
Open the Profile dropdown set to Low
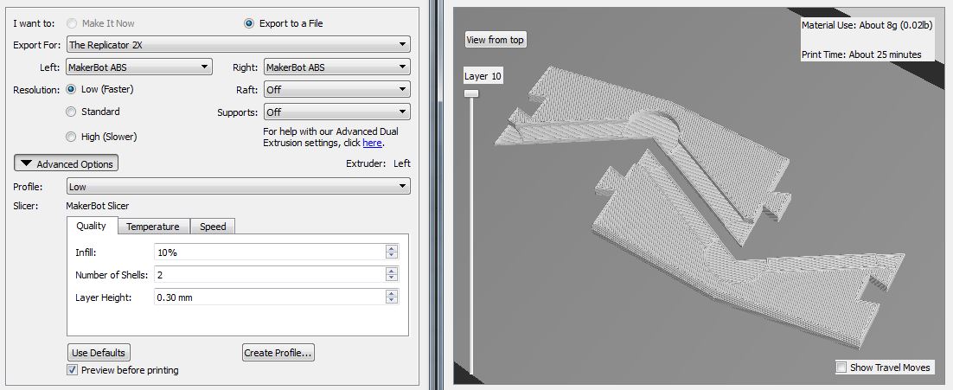[x=239, y=186]
